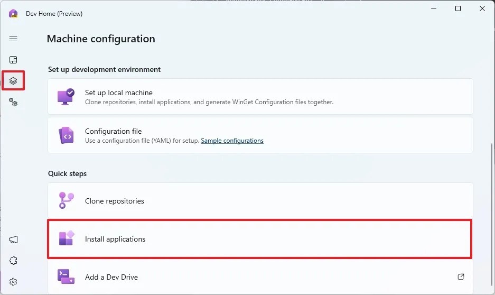Image resolution: width=495 pixels, height=295 pixels.
Task: Open Sample configurations link
Action: click(x=232, y=141)
